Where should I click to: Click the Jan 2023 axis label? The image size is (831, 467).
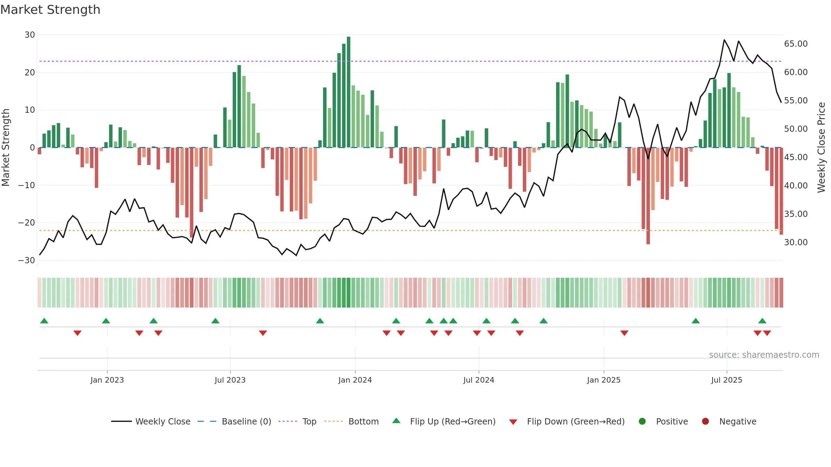pos(107,380)
